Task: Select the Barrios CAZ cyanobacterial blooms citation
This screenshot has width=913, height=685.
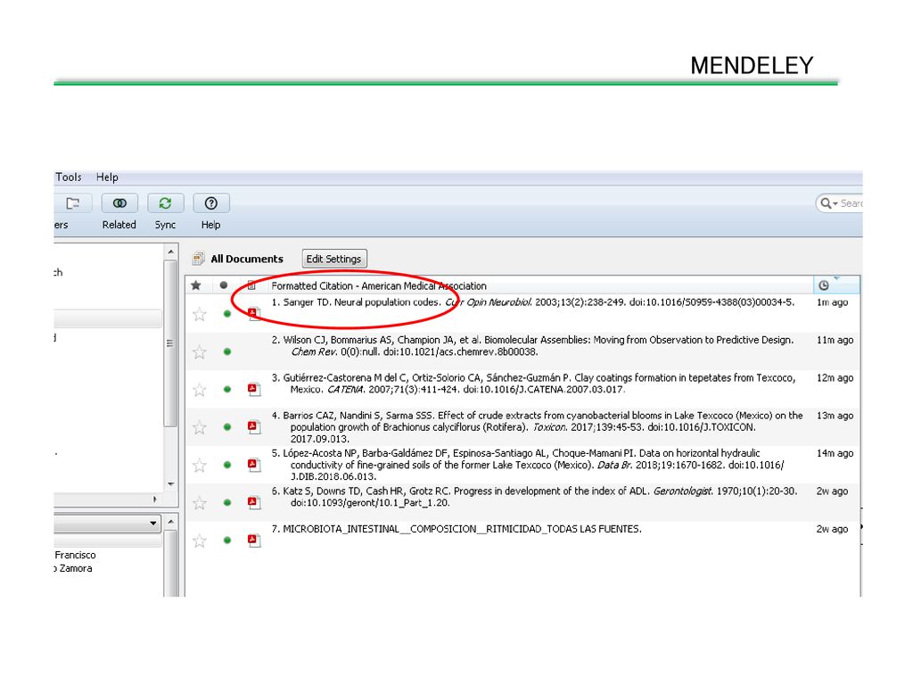Action: [x=537, y=427]
